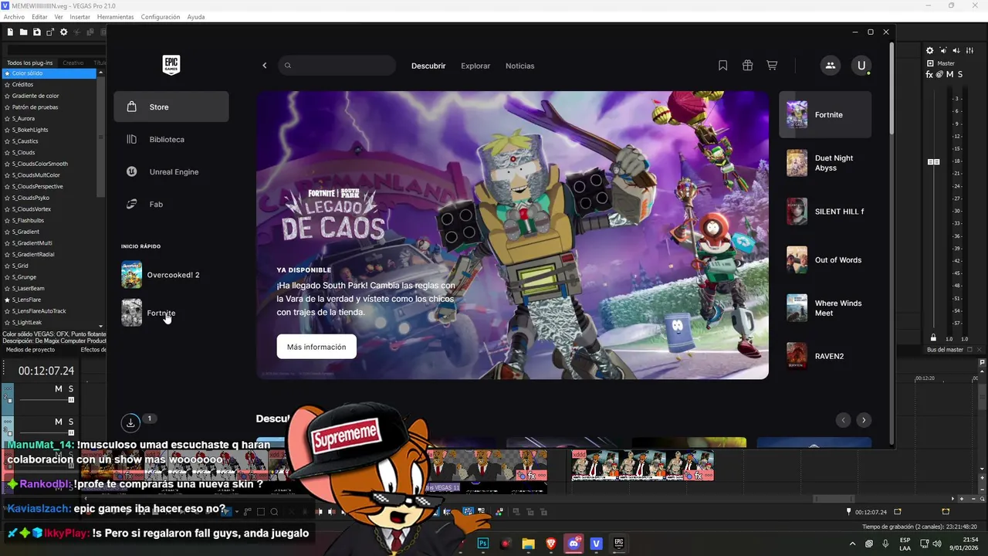This screenshot has height=556, width=988.
Task: Open the Noticias tab
Action: (519, 66)
